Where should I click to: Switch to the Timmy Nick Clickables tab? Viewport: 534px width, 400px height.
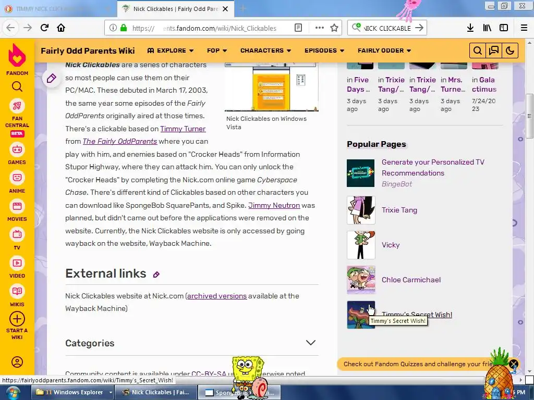(x=58, y=9)
